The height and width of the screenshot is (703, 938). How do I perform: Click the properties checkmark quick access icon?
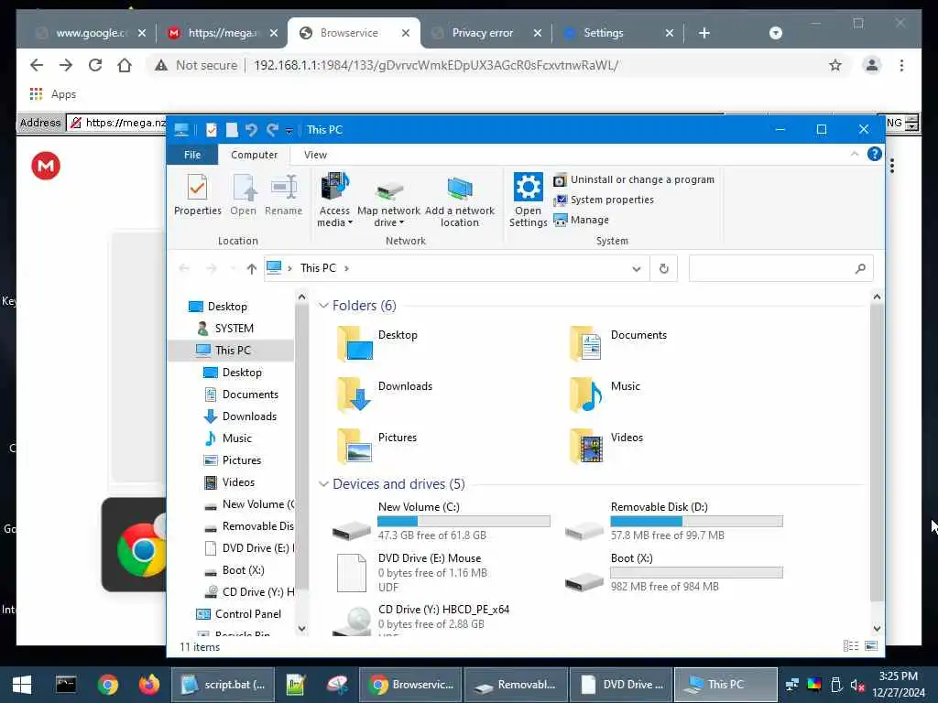click(x=212, y=130)
